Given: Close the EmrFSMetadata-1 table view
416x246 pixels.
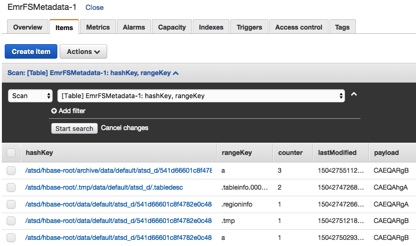Looking at the screenshot, I should pos(94,8).
